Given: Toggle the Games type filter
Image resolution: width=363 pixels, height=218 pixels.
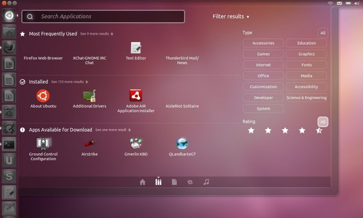Looking at the screenshot, I should pyautogui.click(x=263, y=54).
